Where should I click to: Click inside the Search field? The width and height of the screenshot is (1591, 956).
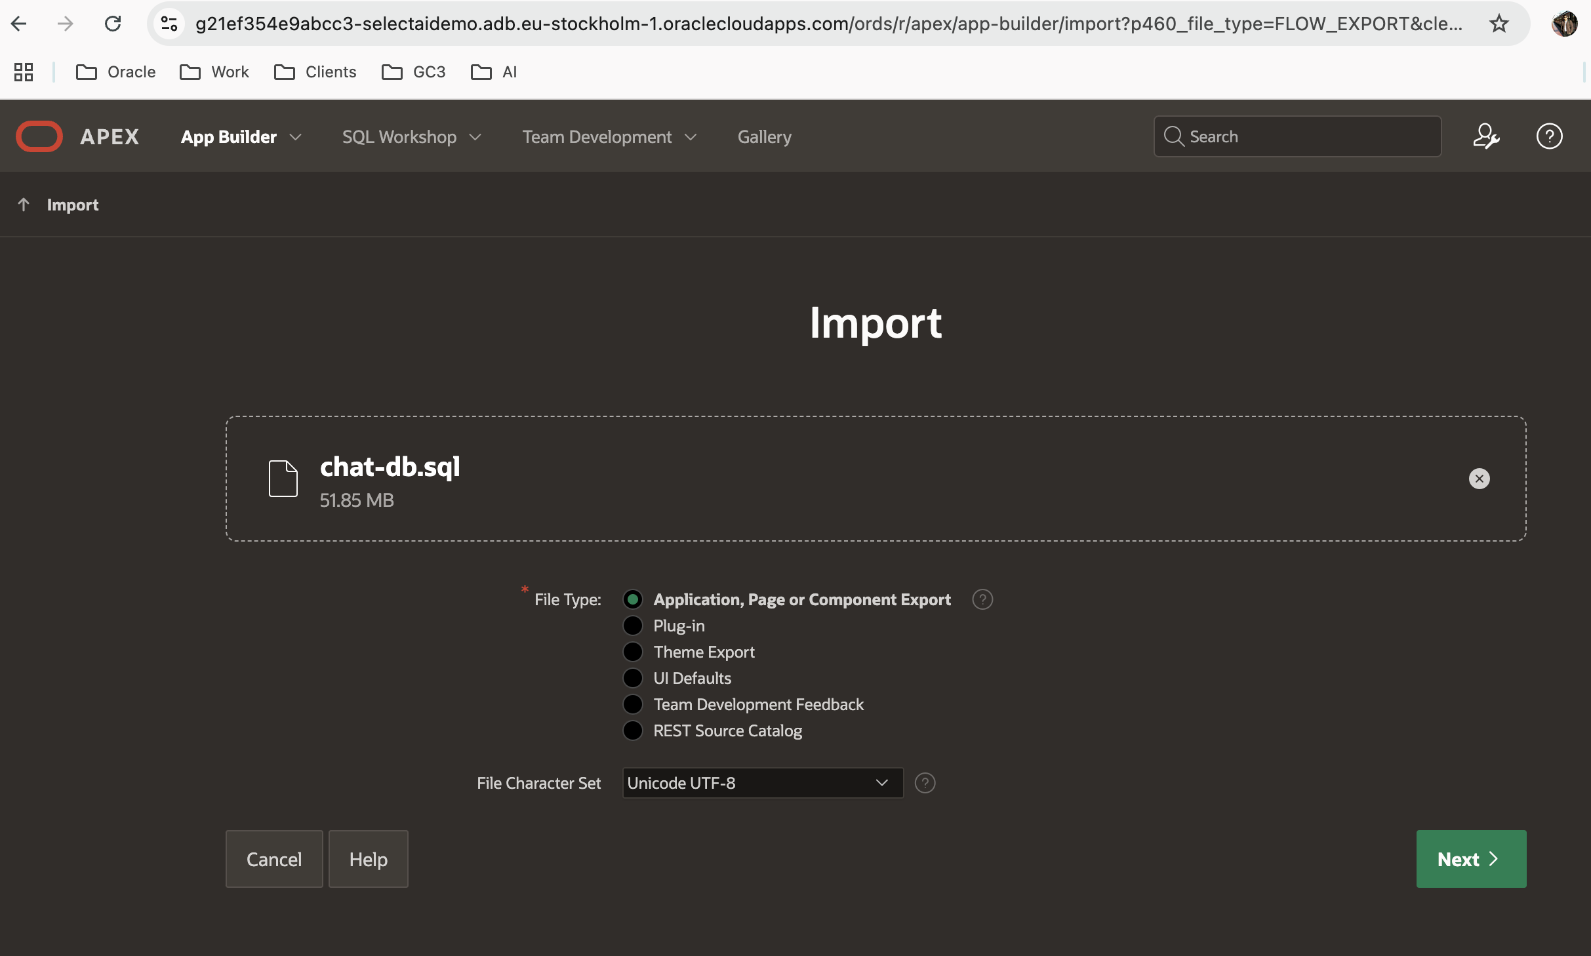coord(1297,136)
